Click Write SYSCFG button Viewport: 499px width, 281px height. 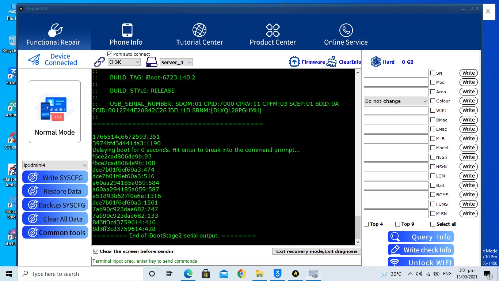pos(55,177)
